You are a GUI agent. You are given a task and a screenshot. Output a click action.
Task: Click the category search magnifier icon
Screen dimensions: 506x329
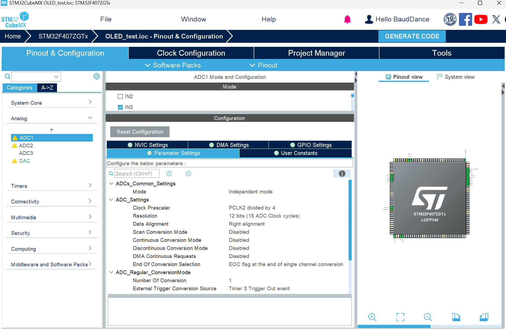(x=8, y=76)
